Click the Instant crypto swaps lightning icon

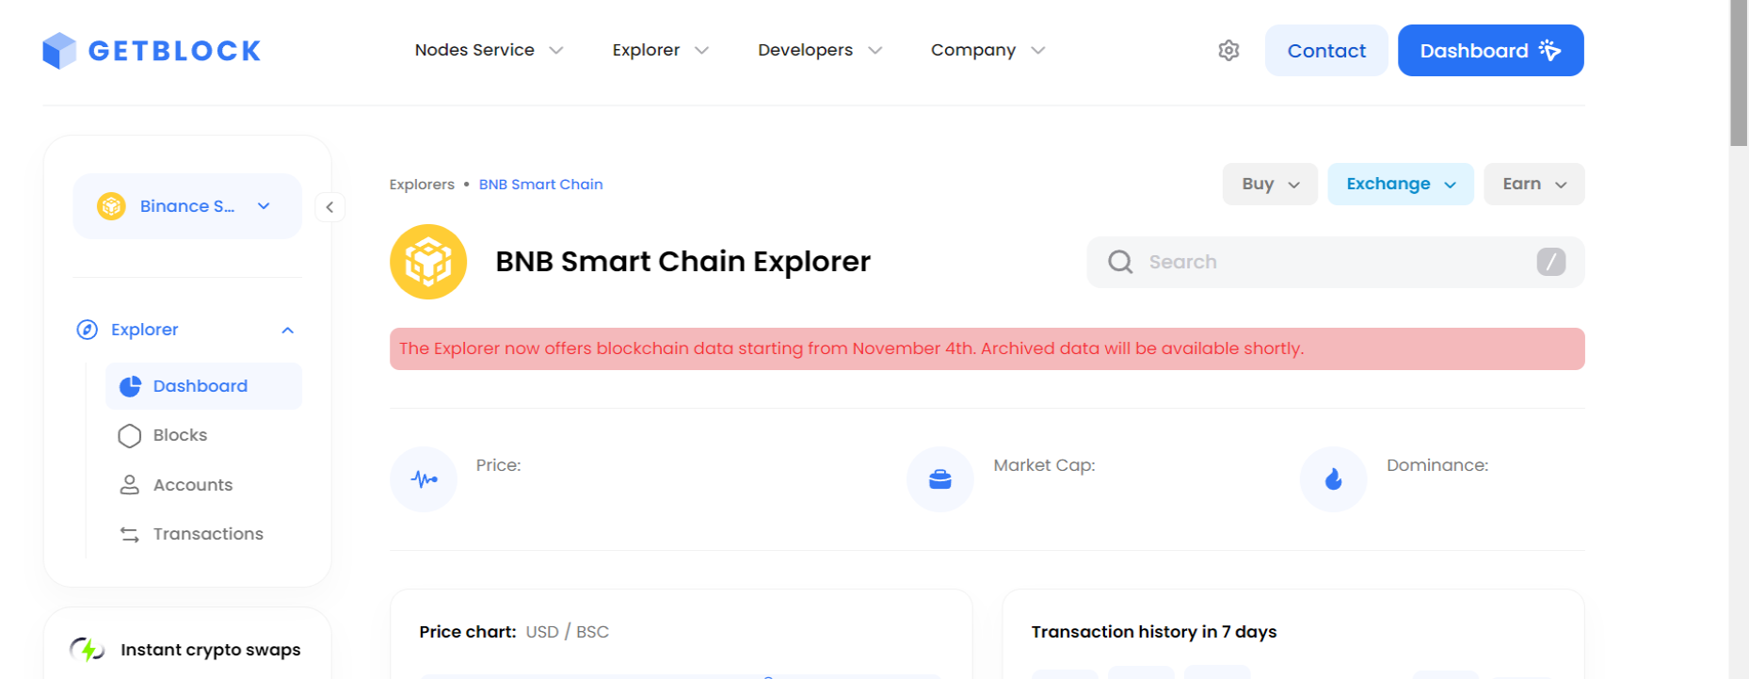coord(88,650)
